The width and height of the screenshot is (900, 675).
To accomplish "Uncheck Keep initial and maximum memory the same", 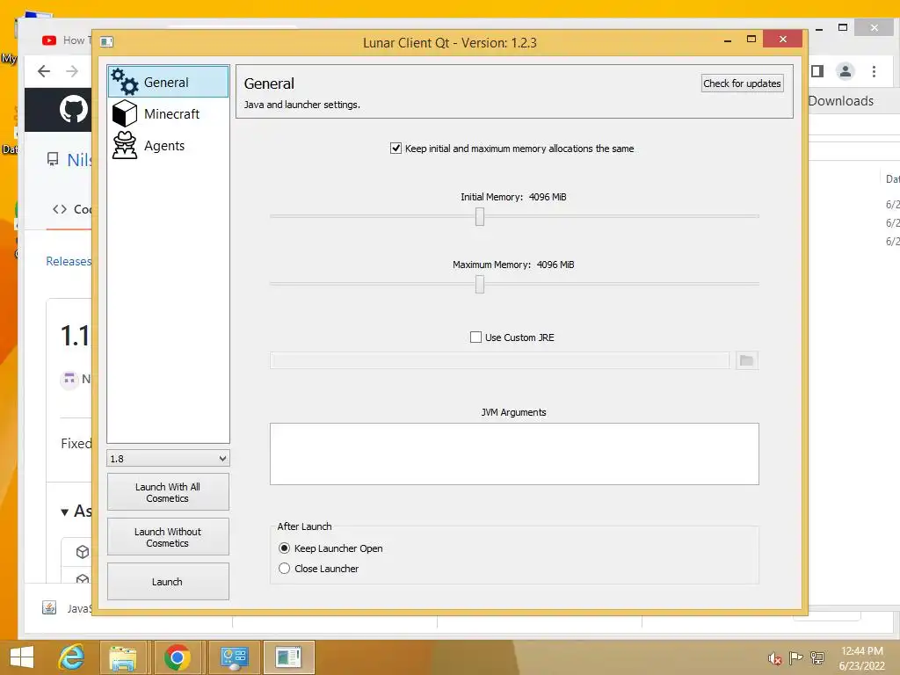I will [396, 148].
